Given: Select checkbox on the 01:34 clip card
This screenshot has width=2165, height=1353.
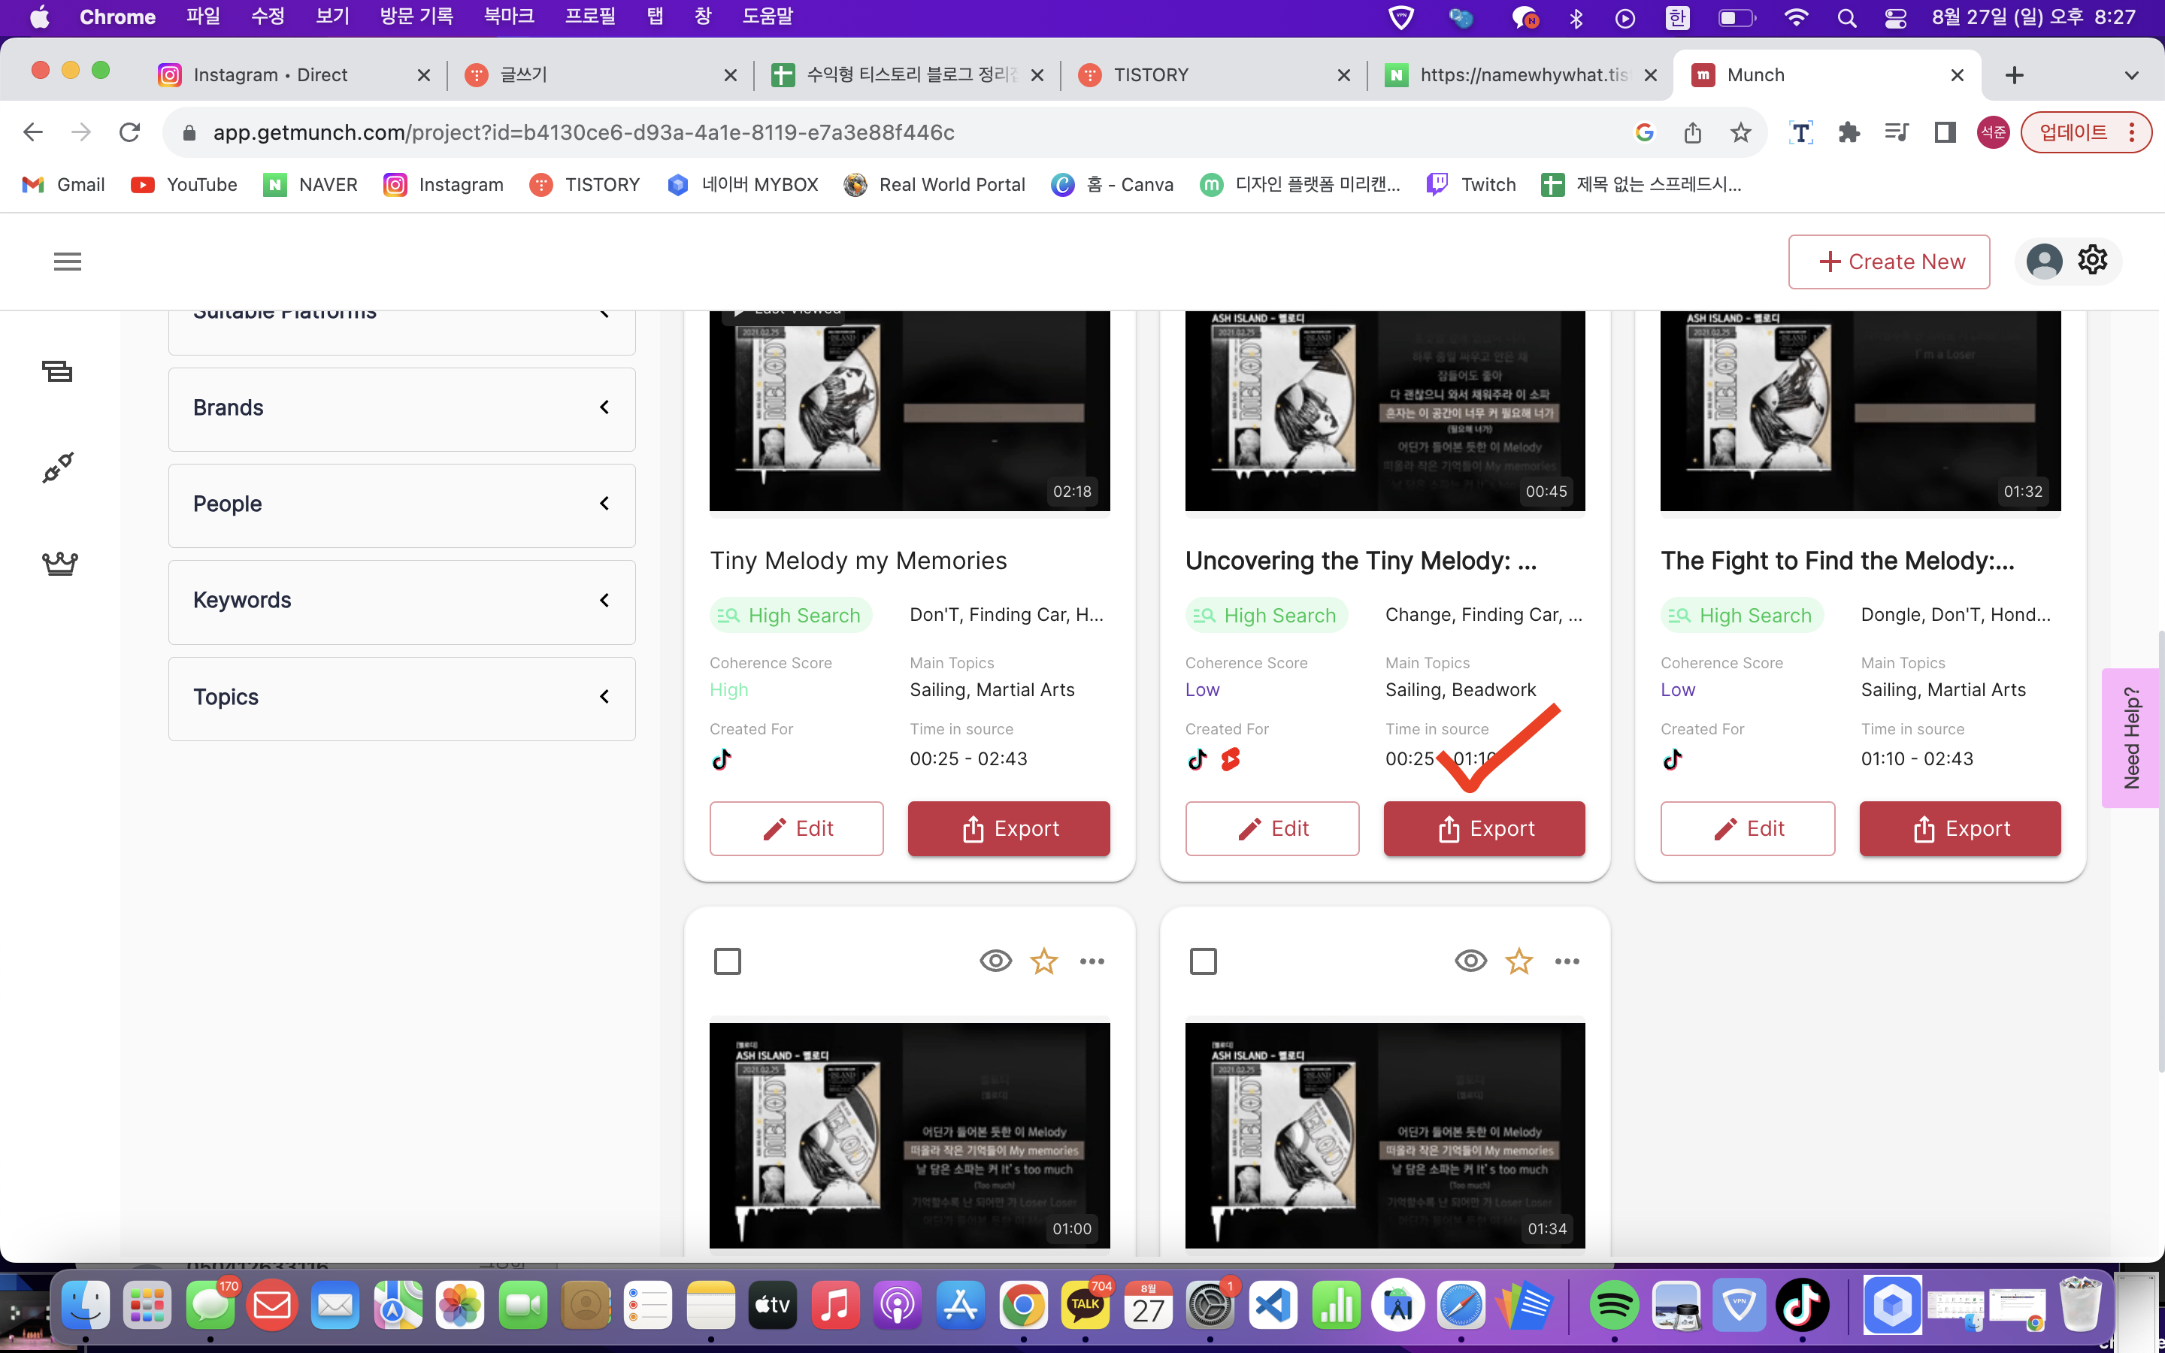Looking at the screenshot, I should pyautogui.click(x=1204, y=962).
